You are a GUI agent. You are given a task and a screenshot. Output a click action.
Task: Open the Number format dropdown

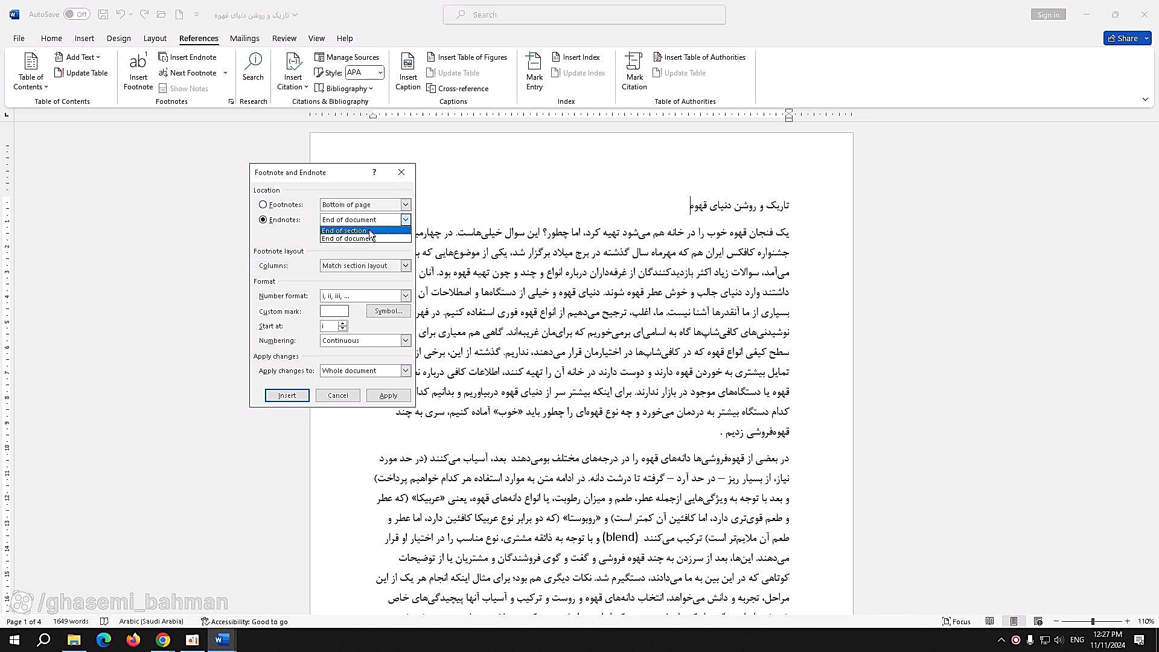pos(406,296)
